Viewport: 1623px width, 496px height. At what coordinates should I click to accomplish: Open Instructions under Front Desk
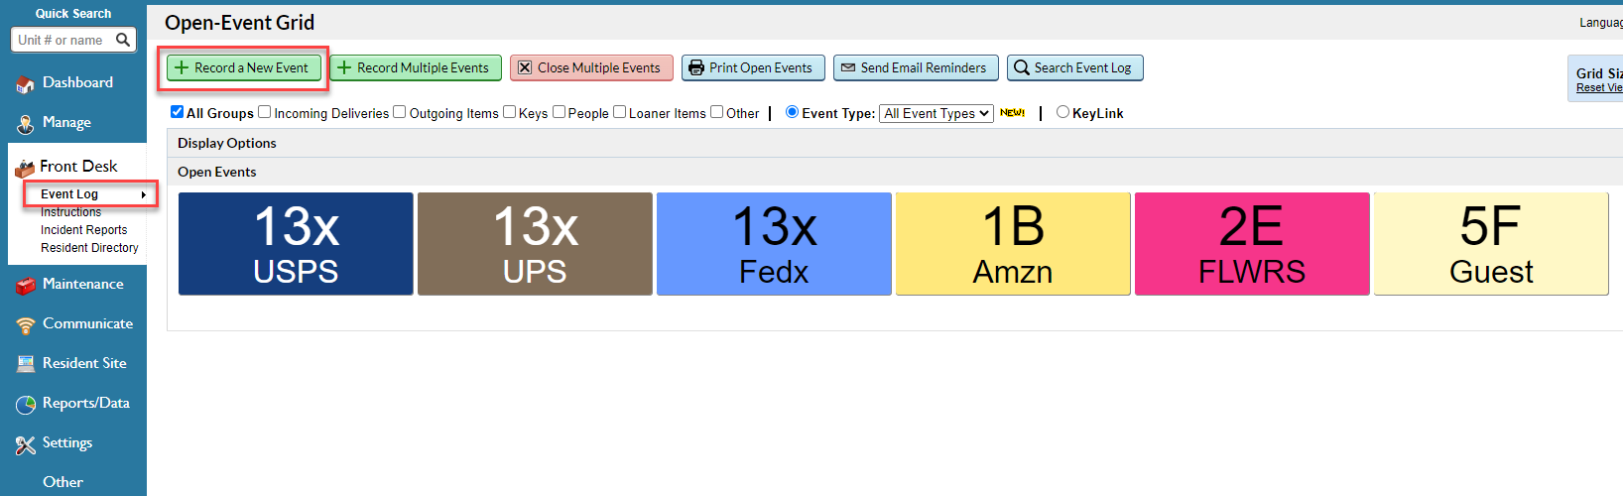(70, 212)
